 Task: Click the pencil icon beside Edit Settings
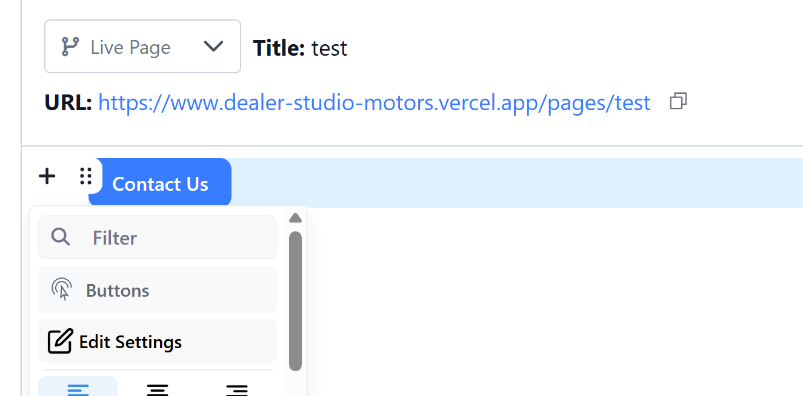coord(60,342)
